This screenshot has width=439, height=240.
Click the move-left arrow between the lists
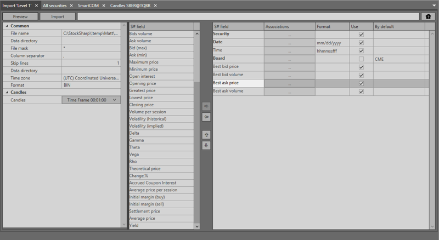pyautogui.click(x=206, y=117)
